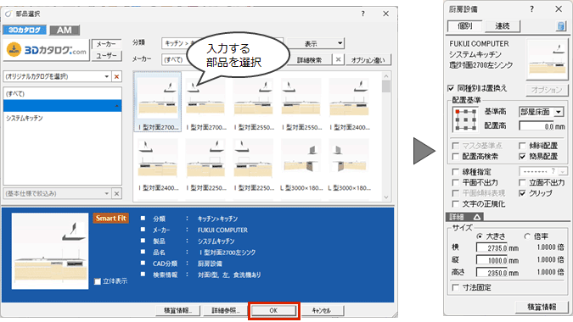Click the X next to 詳細検索 button

[339, 59]
